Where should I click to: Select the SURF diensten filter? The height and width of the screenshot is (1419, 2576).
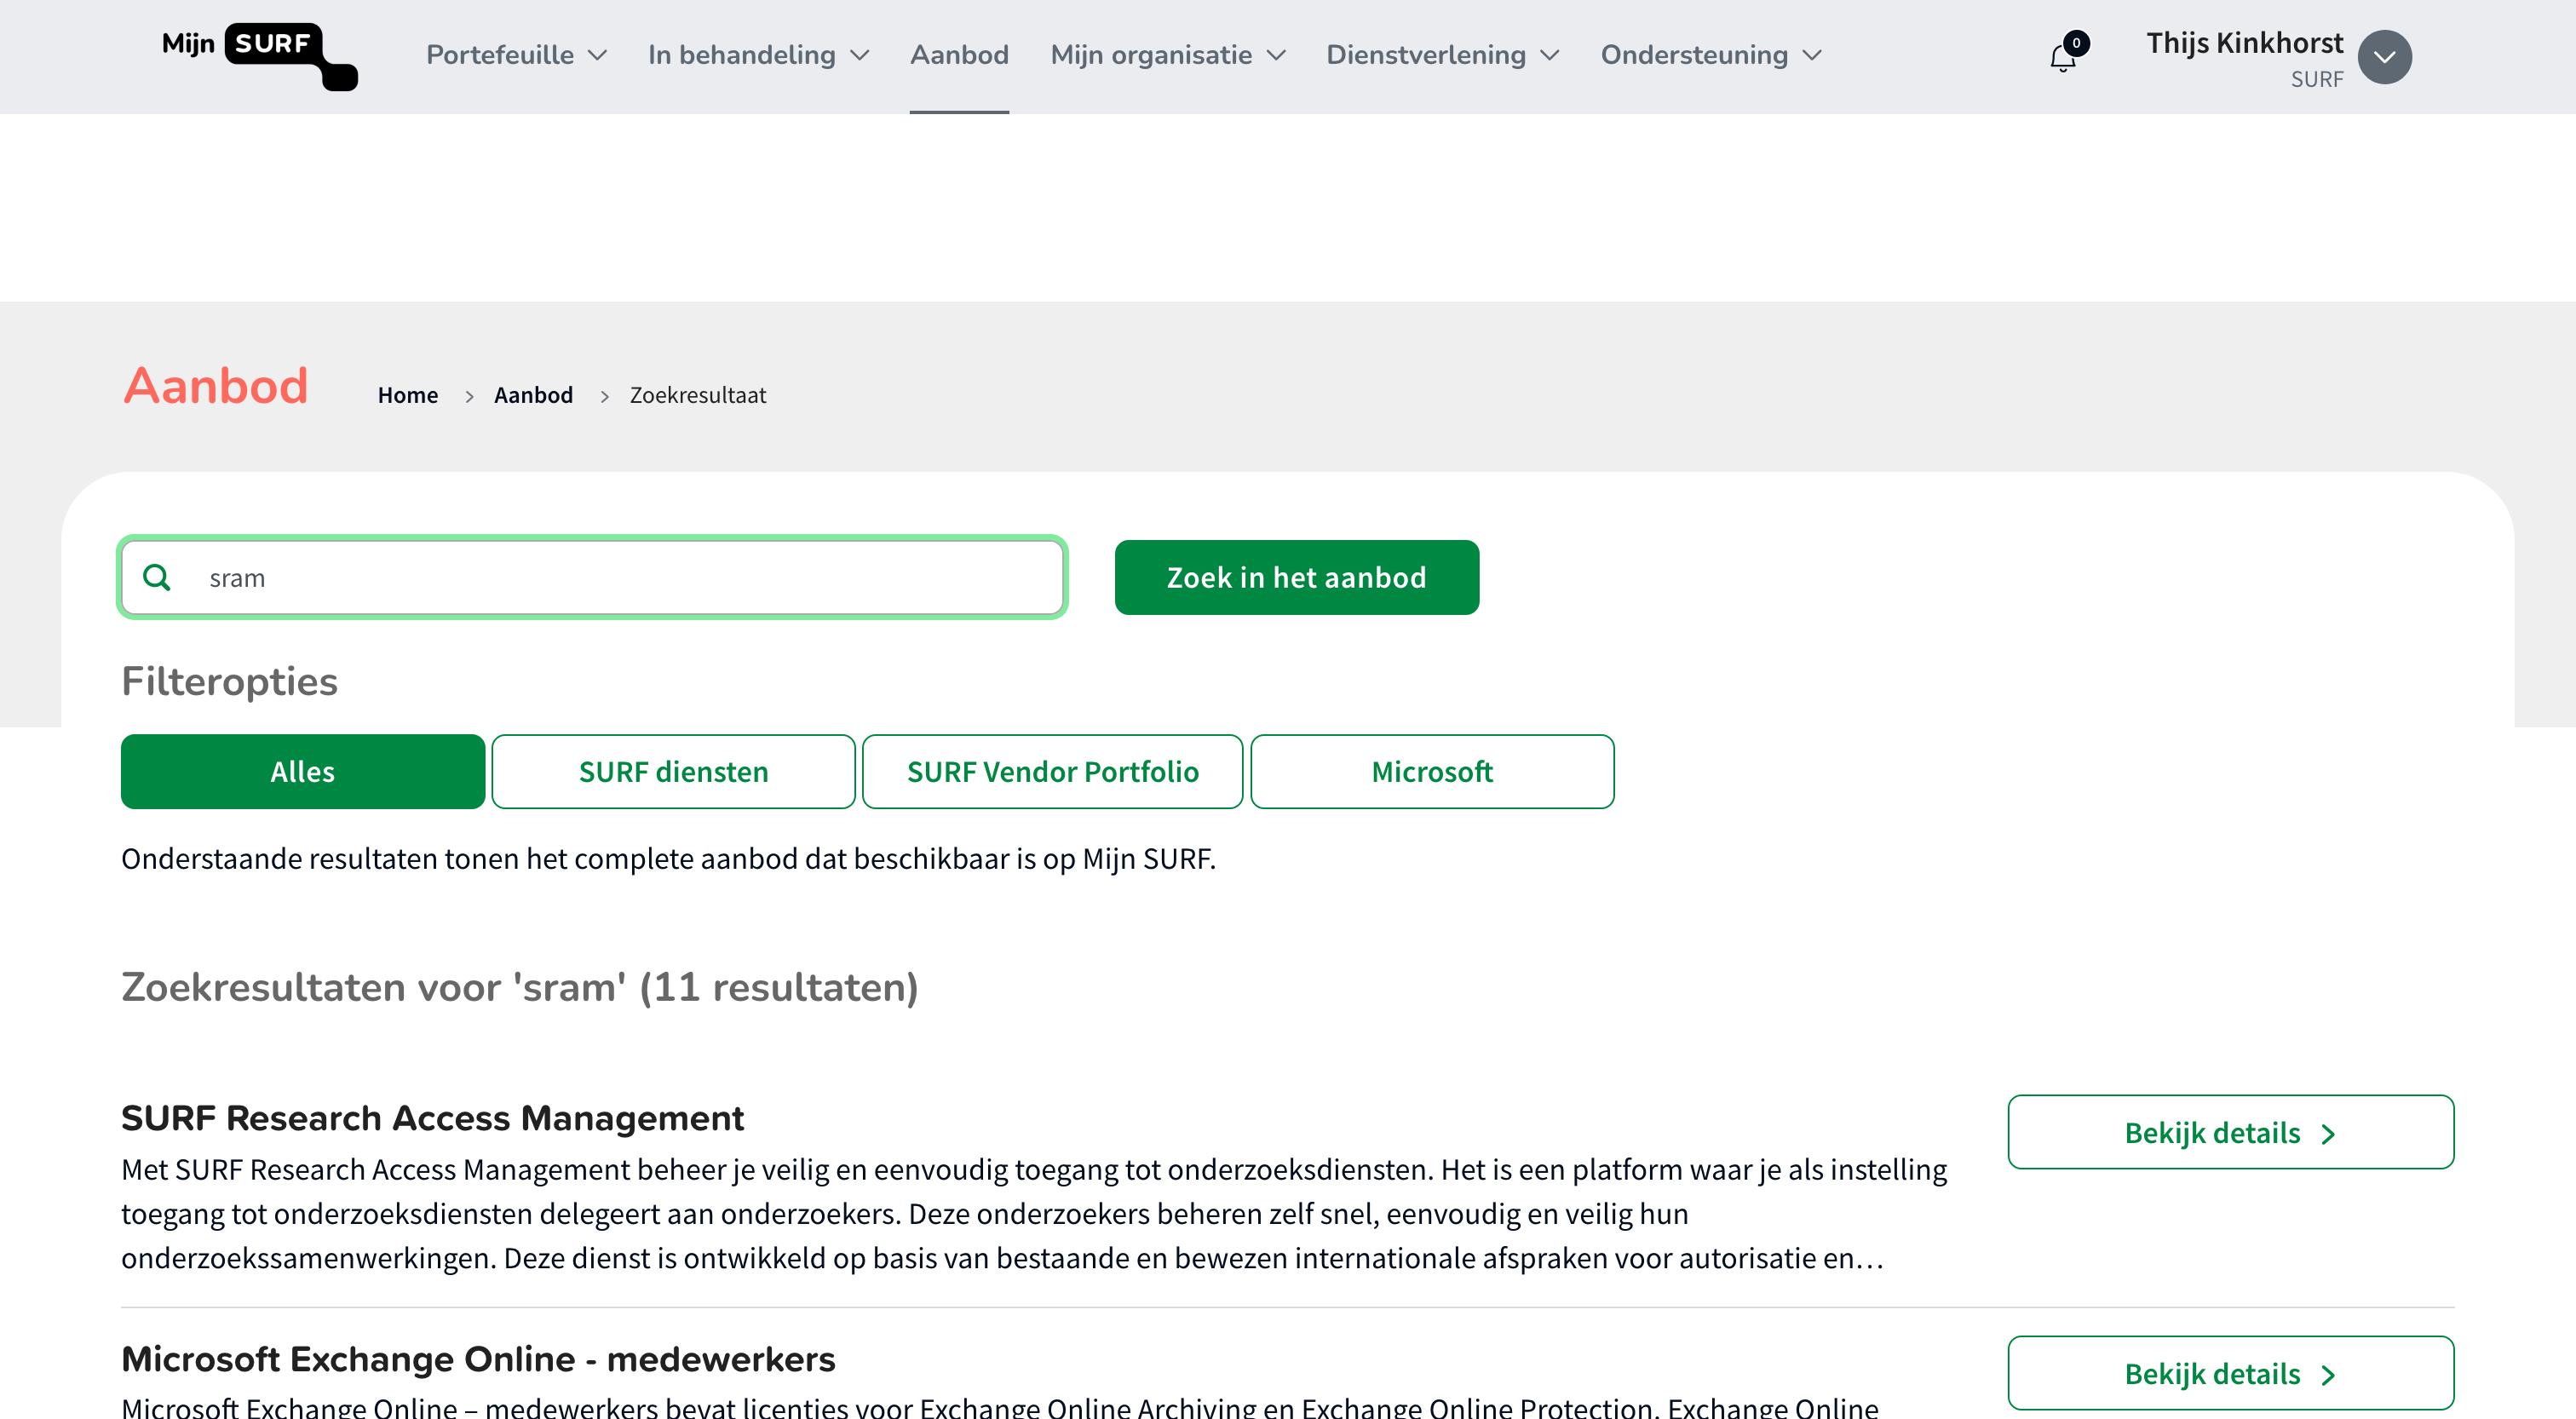tap(673, 771)
